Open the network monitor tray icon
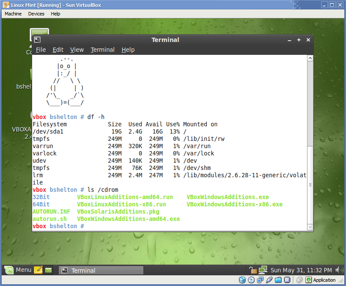This screenshot has width=346, height=286. coord(263,270)
